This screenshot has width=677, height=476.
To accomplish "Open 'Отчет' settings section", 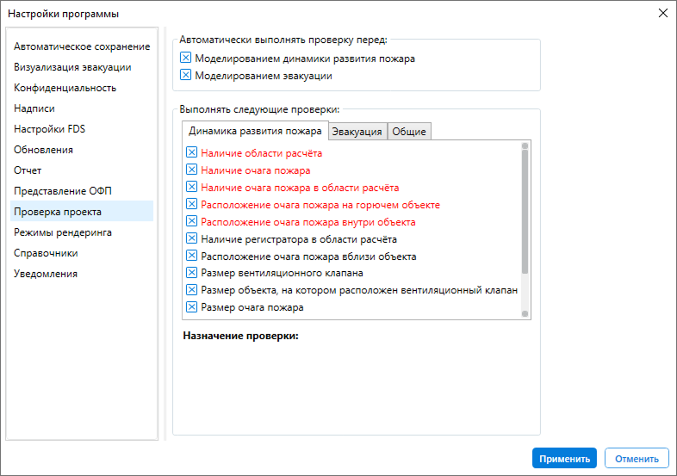I will [82, 170].
